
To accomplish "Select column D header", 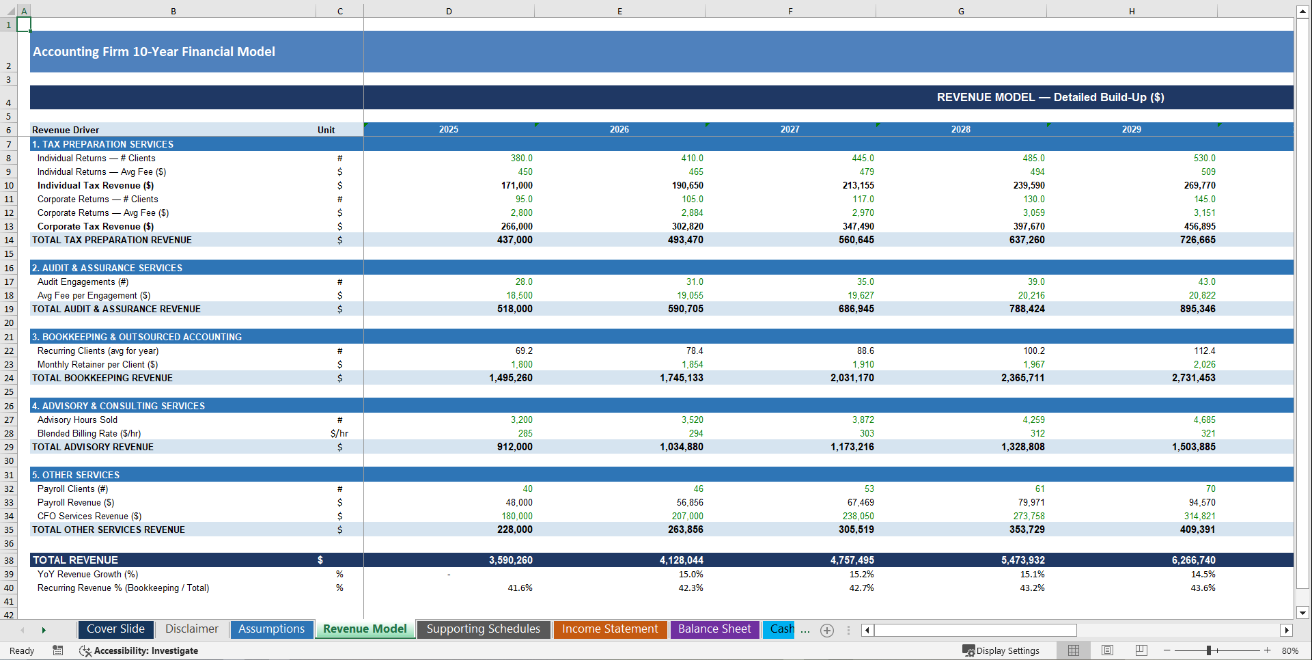I will point(449,10).
